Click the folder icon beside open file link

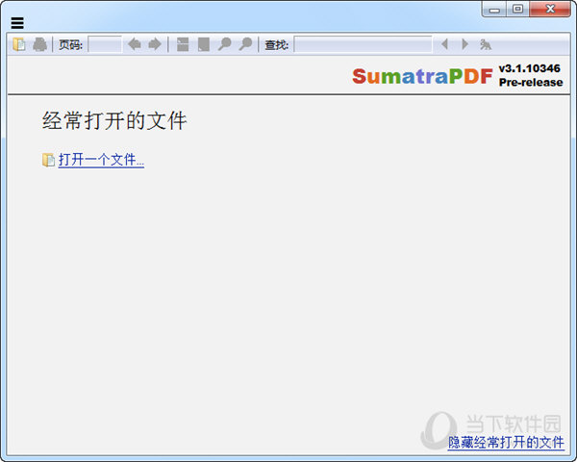tap(48, 160)
